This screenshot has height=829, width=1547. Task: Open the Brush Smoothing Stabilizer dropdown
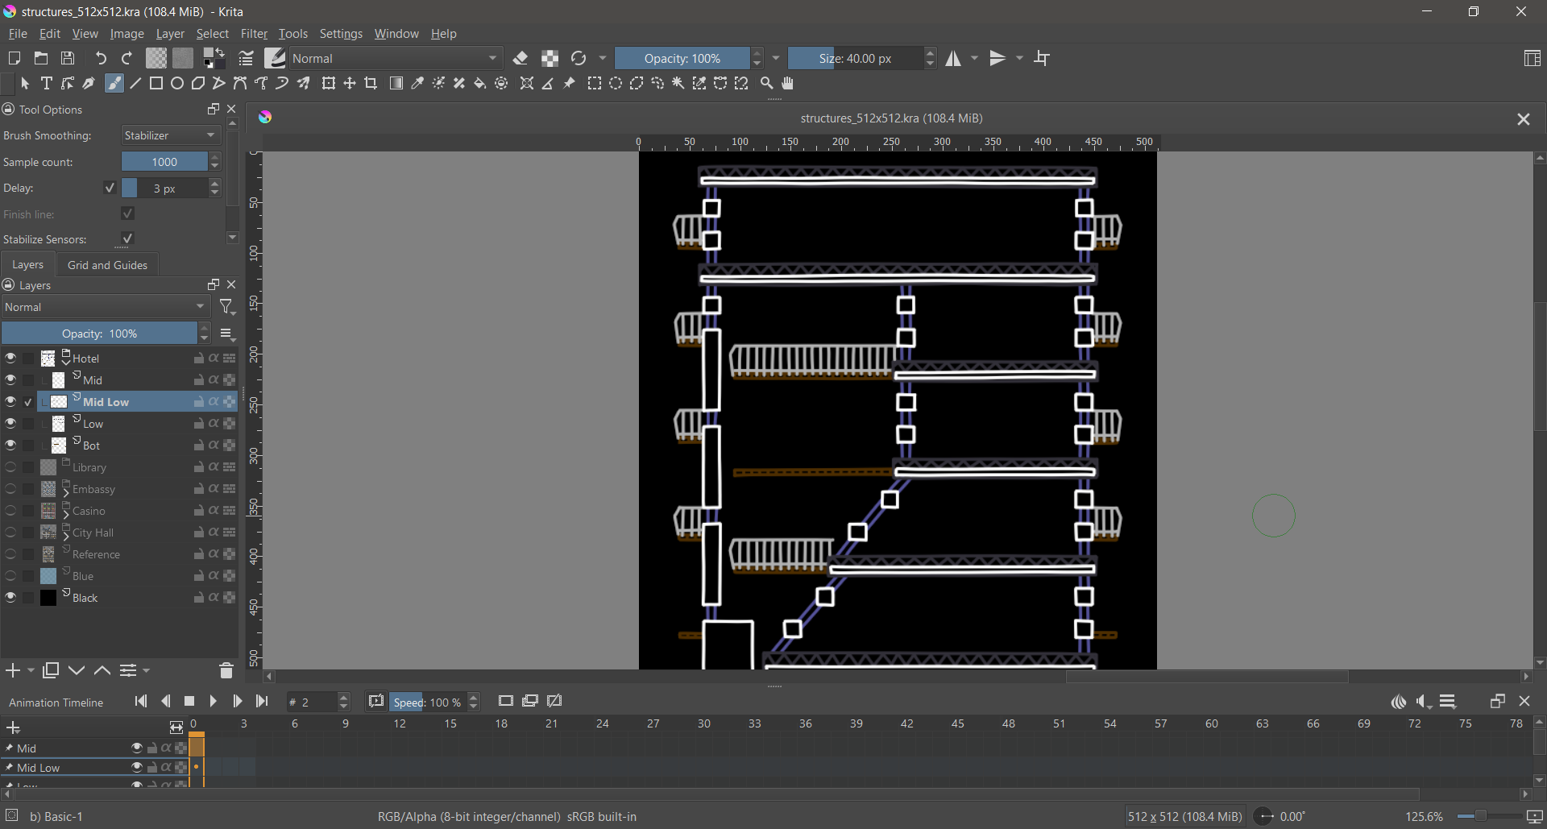pyautogui.click(x=171, y=135)
